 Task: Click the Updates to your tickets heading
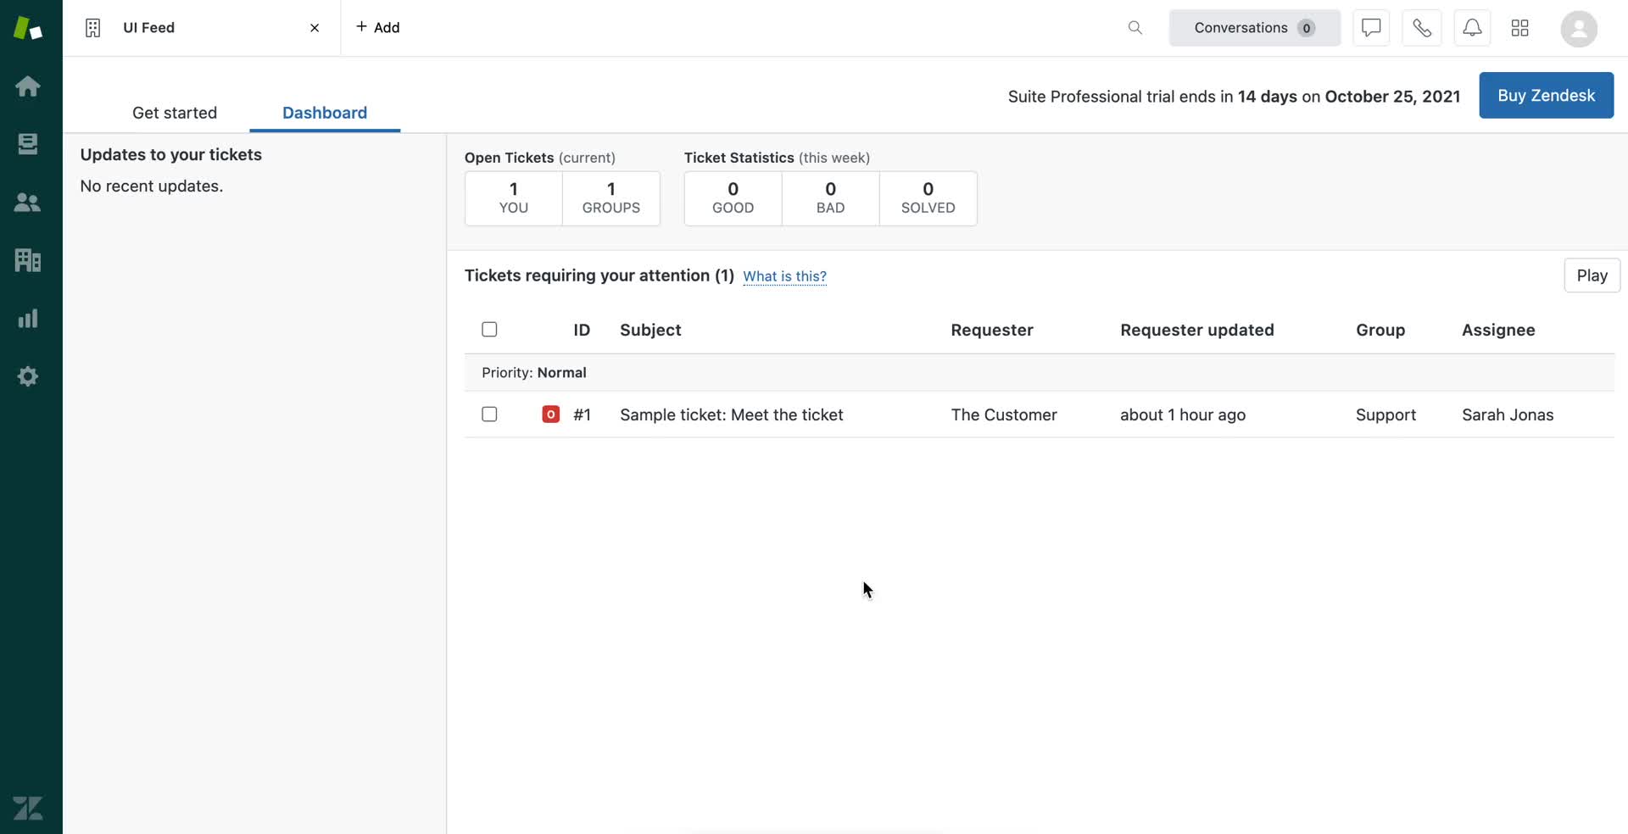[x=170, y=154]
